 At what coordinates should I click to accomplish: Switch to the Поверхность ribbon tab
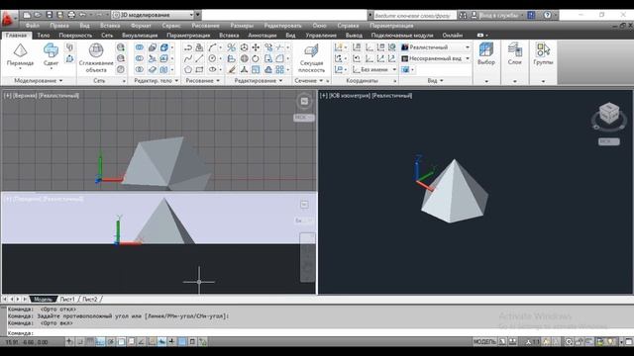point(75,36)
